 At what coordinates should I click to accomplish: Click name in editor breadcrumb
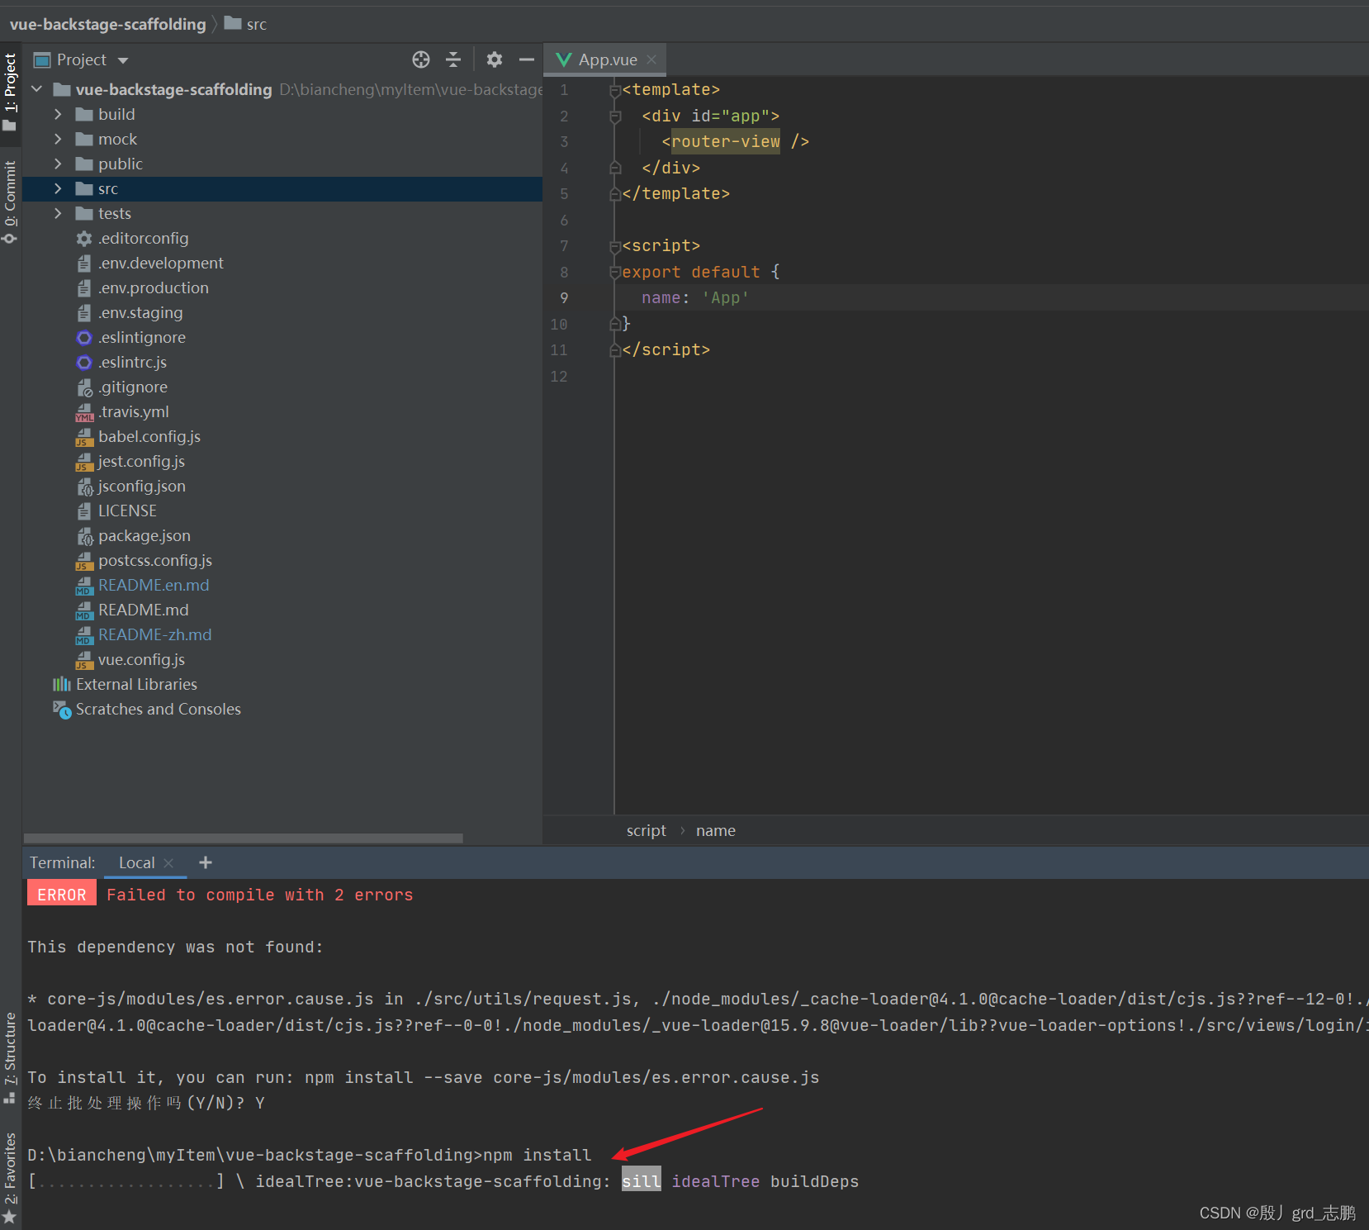coord(715,830)
